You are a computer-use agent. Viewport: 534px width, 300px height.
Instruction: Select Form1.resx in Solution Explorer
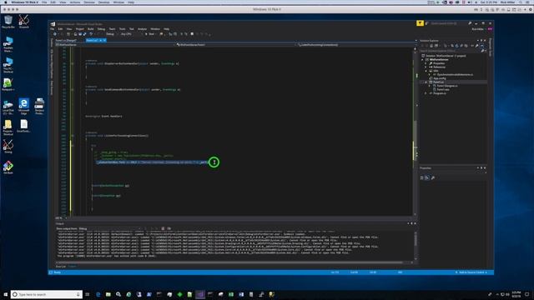pos(442,89)
